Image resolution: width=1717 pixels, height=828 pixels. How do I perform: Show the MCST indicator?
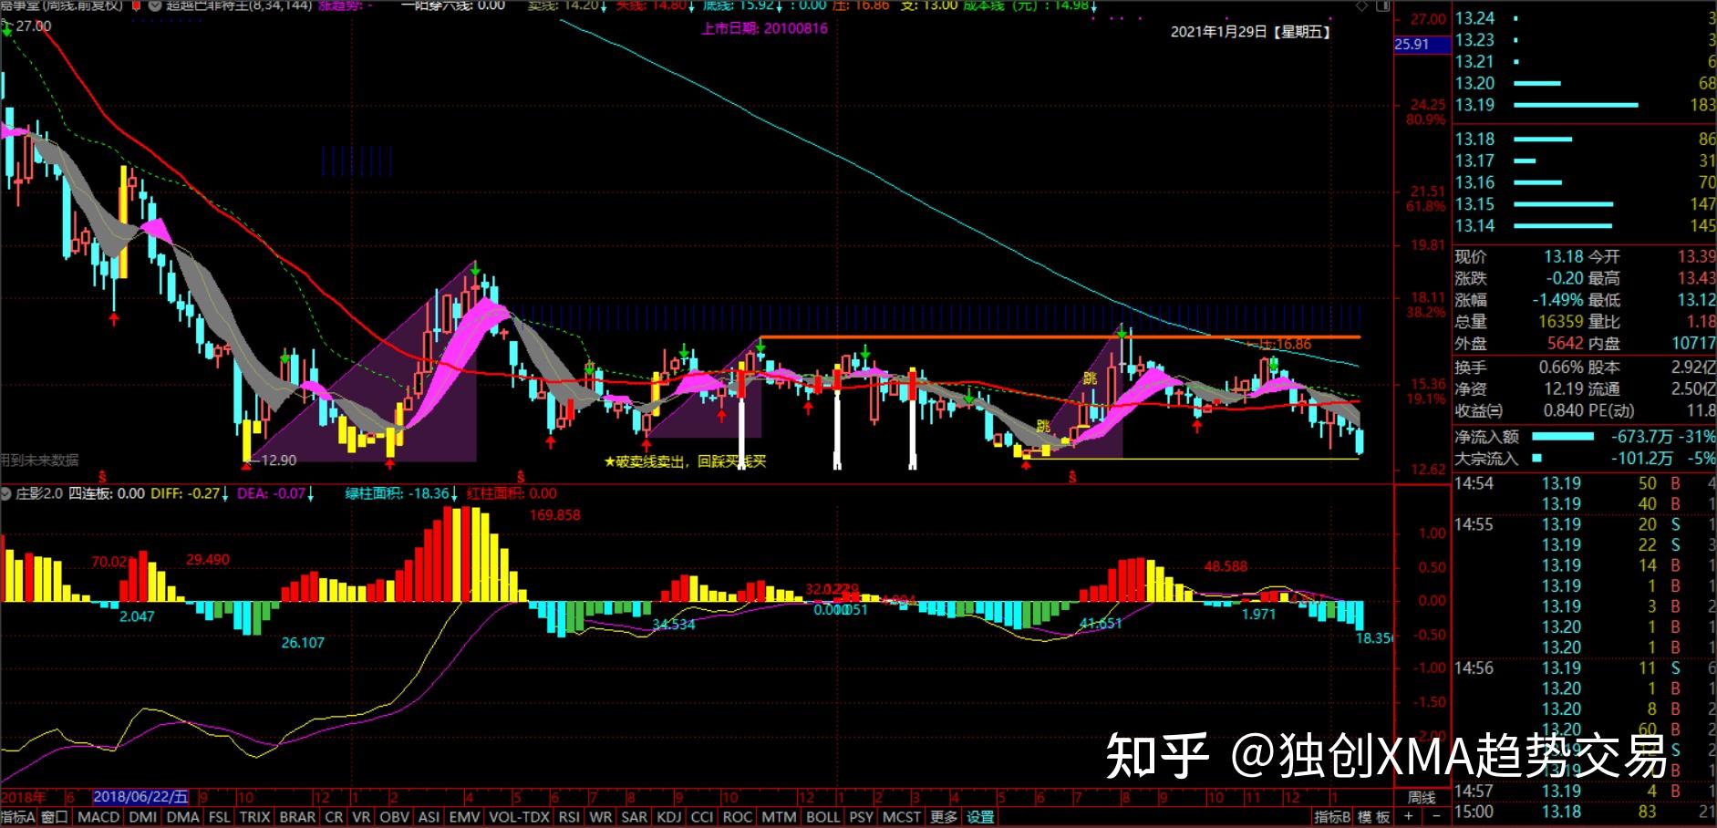point(902,817)
